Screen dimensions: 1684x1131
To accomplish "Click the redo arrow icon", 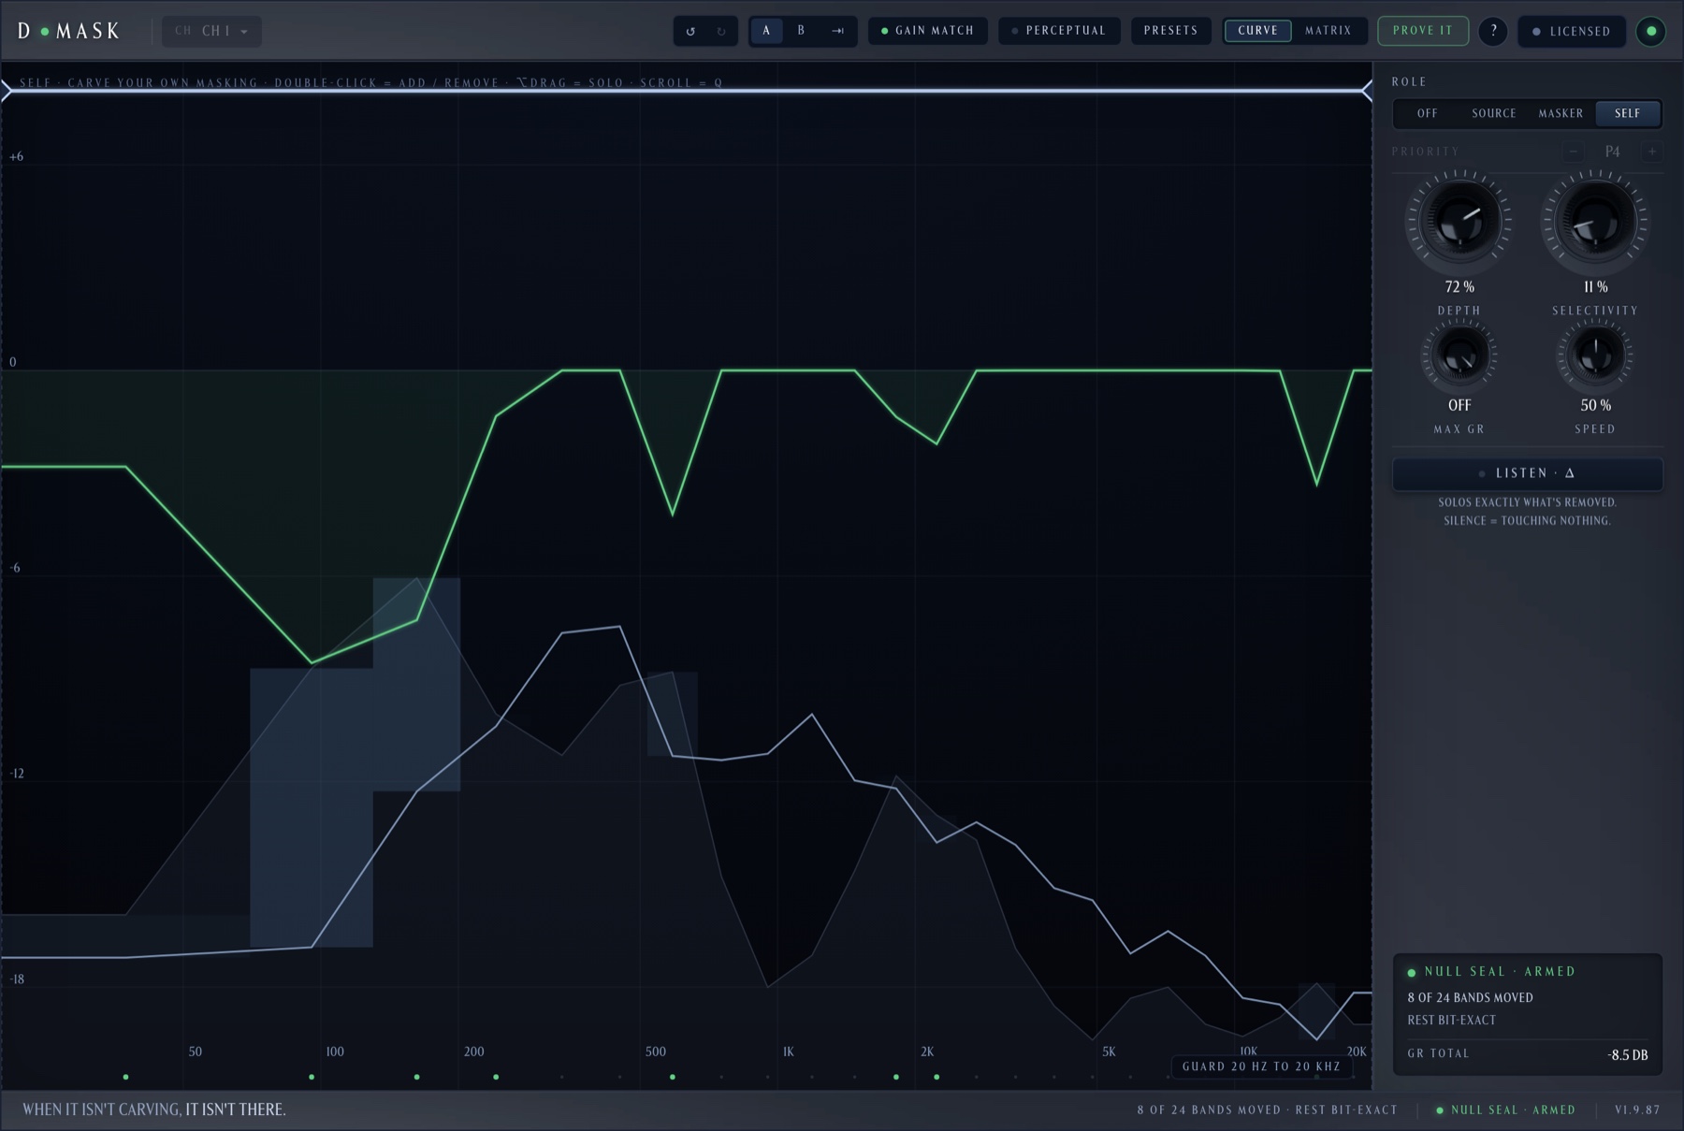I will (721, 31).
